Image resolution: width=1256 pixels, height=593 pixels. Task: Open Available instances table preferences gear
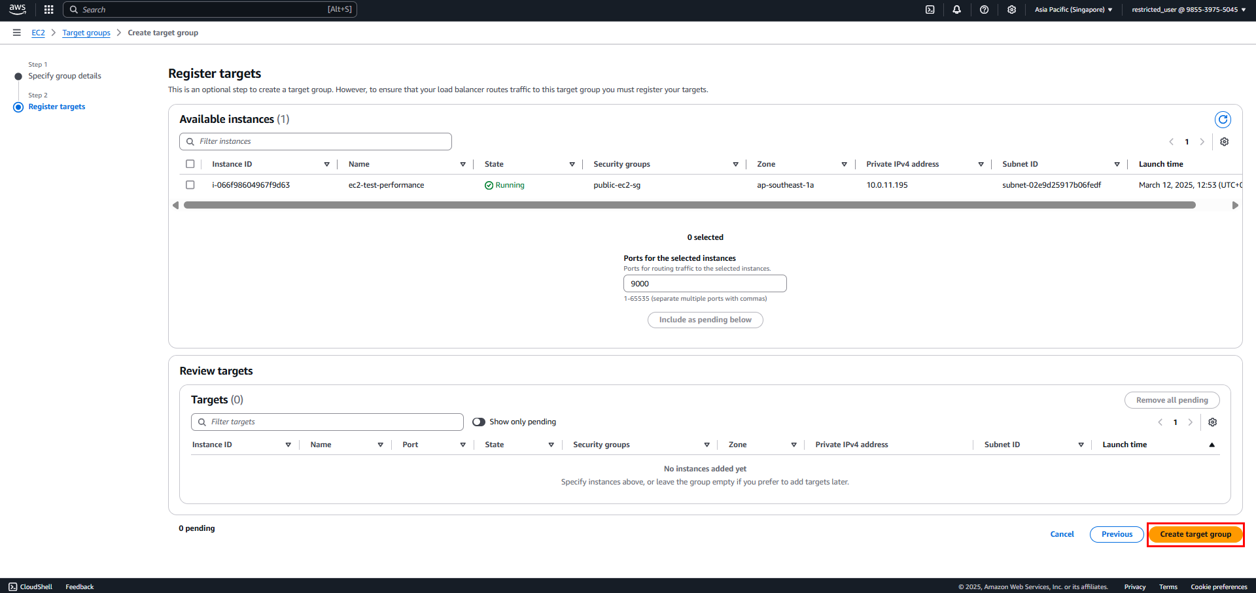1225,142
